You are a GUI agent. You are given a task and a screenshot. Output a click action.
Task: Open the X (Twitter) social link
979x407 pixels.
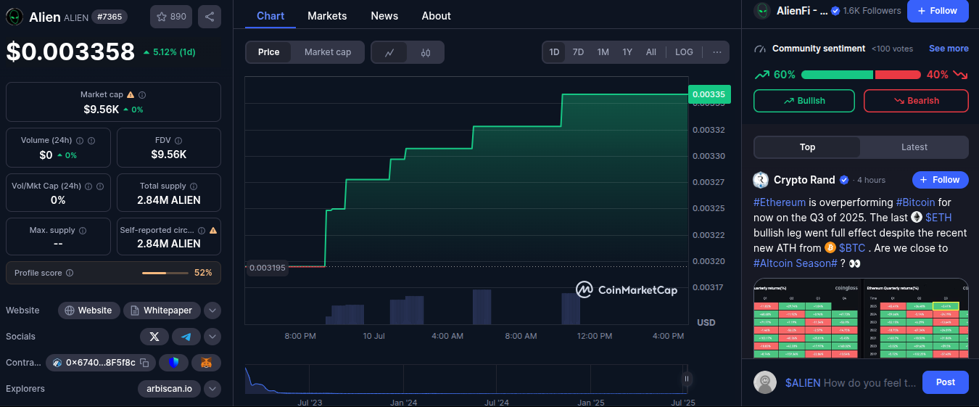154,337
